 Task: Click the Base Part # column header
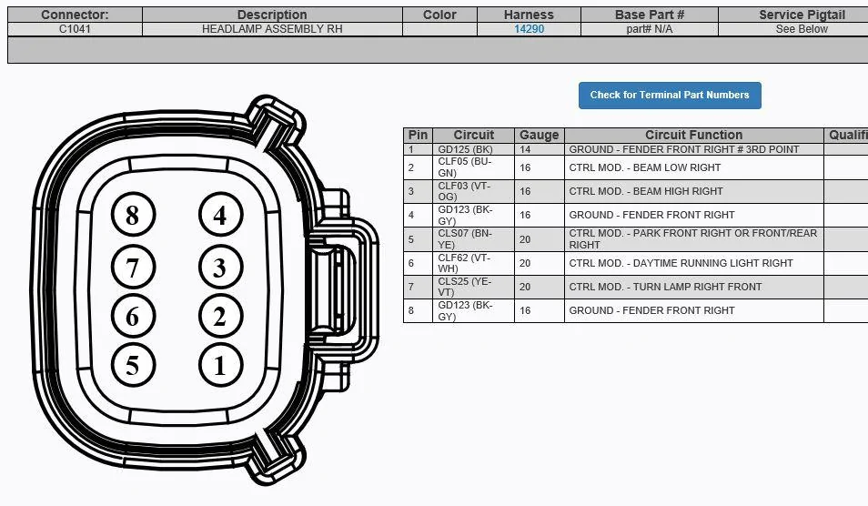[650, 15]
